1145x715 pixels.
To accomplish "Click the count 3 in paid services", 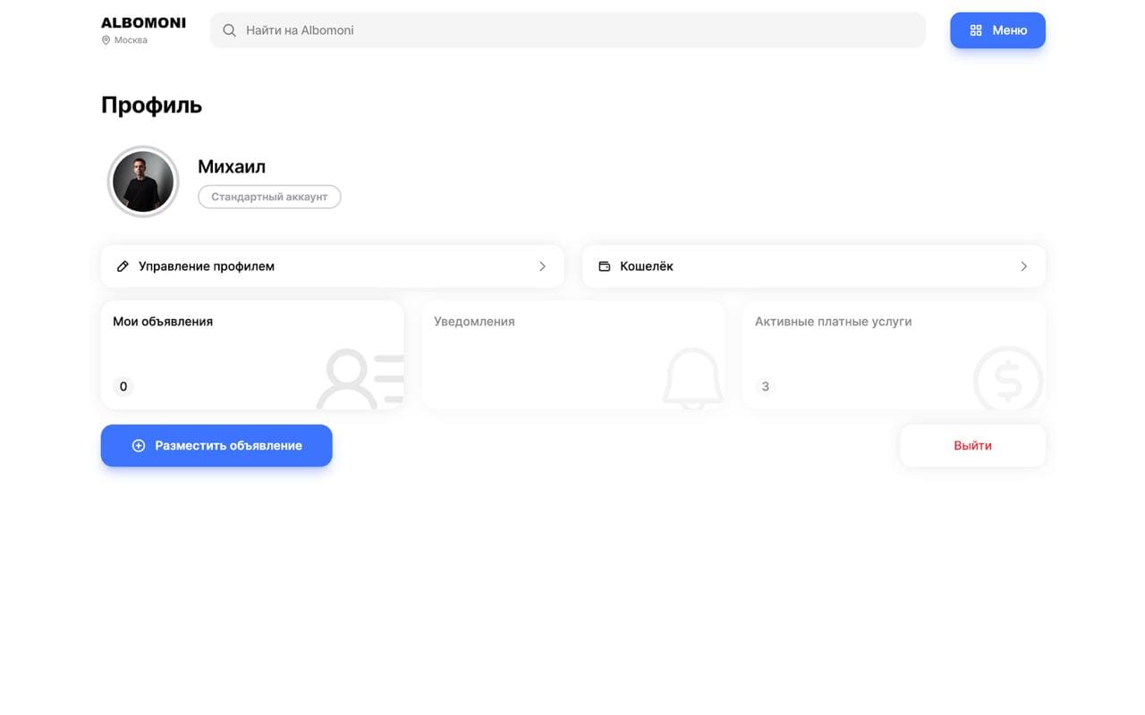I will [x=765, y=387].
